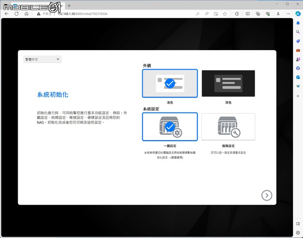Open a new browser tab

[69, 5]
